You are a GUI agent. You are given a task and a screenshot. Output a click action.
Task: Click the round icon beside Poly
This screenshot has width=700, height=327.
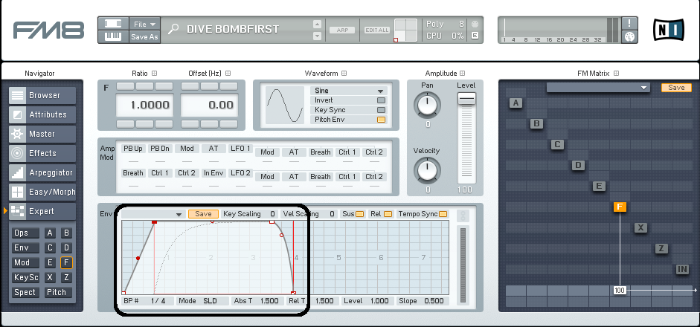475,24
